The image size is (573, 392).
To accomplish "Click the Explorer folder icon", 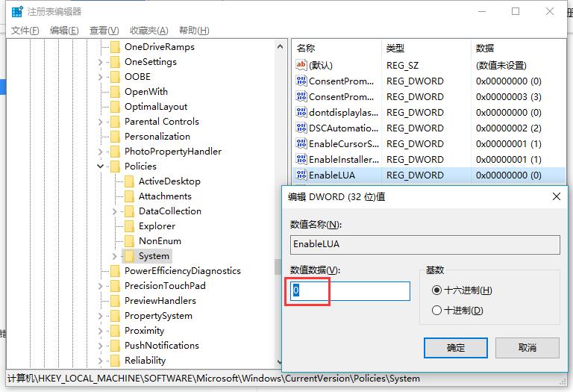I will point(129,226).
